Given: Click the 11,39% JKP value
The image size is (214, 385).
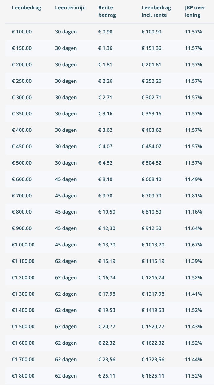Looking at the screenshot, I should click(x=193, y=261).
